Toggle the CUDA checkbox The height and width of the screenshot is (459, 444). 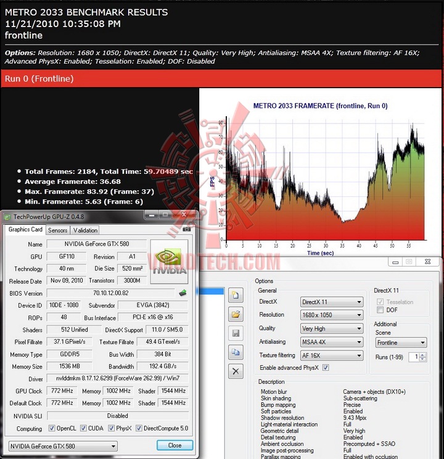[x=83, y=428]
